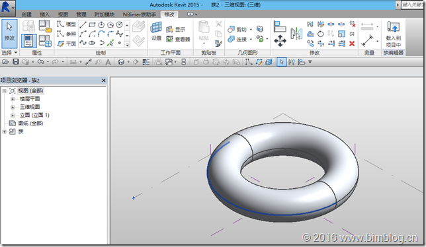This screenshot has height=247, width=426.
Task: Click the Default 3D View house icon
Action: 121,62
